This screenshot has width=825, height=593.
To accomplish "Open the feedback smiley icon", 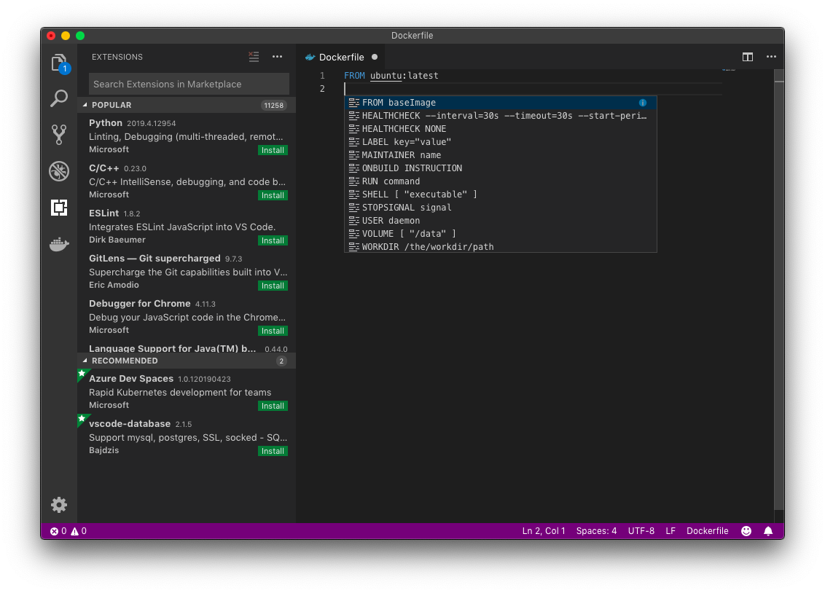I will click(746, 531).
